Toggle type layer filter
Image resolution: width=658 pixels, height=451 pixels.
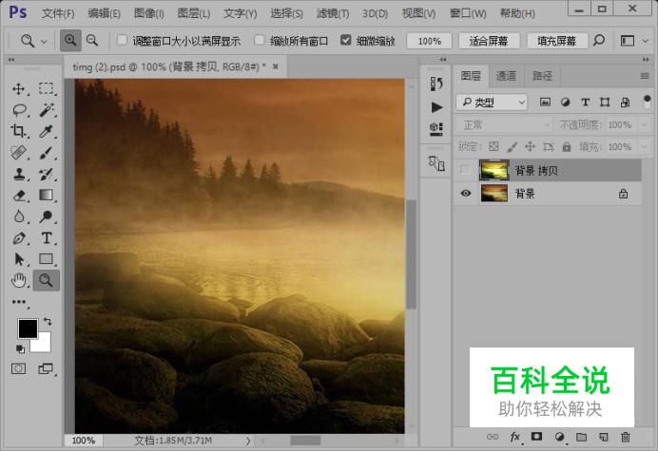point(585,102)
